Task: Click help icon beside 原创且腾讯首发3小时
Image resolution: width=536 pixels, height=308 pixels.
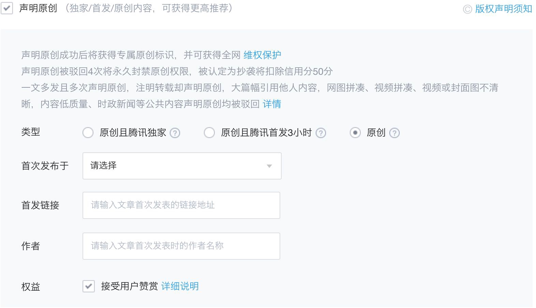Action: [x=321, y=133]
